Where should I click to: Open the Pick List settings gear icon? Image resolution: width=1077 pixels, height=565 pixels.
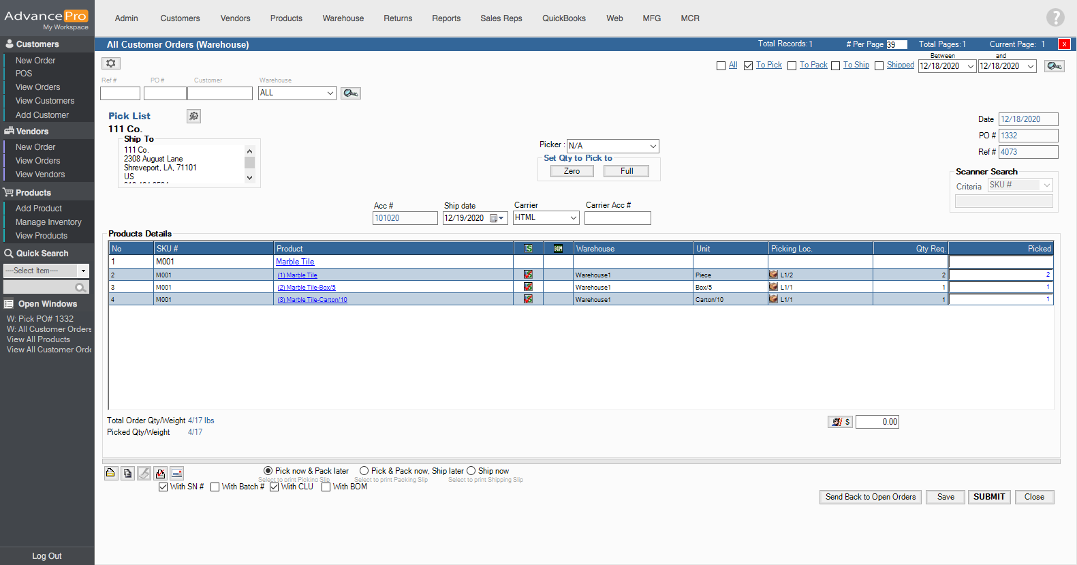click(x=193, y=117)
